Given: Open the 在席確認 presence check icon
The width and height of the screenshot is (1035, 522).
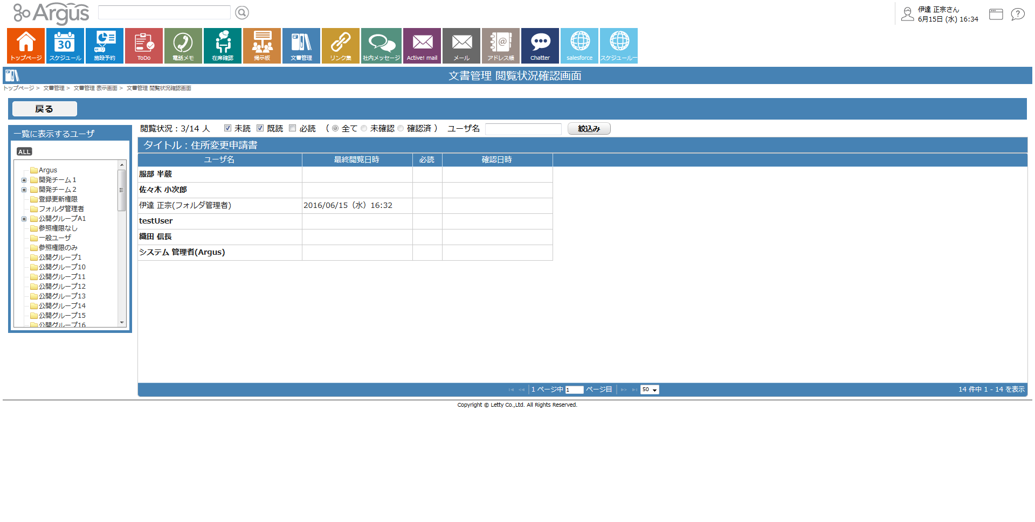Looking at the screenshot, I should point(223,46).
